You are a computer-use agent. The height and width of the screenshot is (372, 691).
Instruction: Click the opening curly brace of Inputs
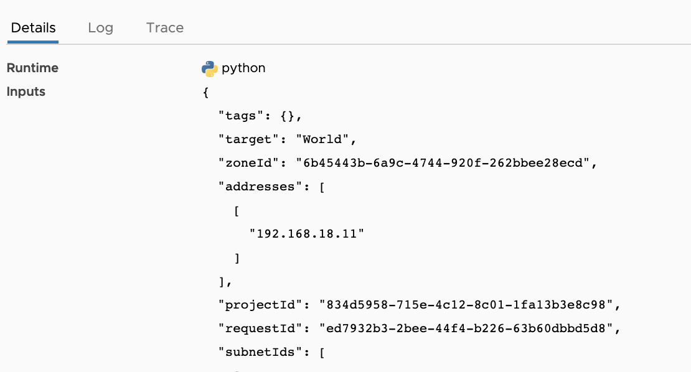coord(205,92)
